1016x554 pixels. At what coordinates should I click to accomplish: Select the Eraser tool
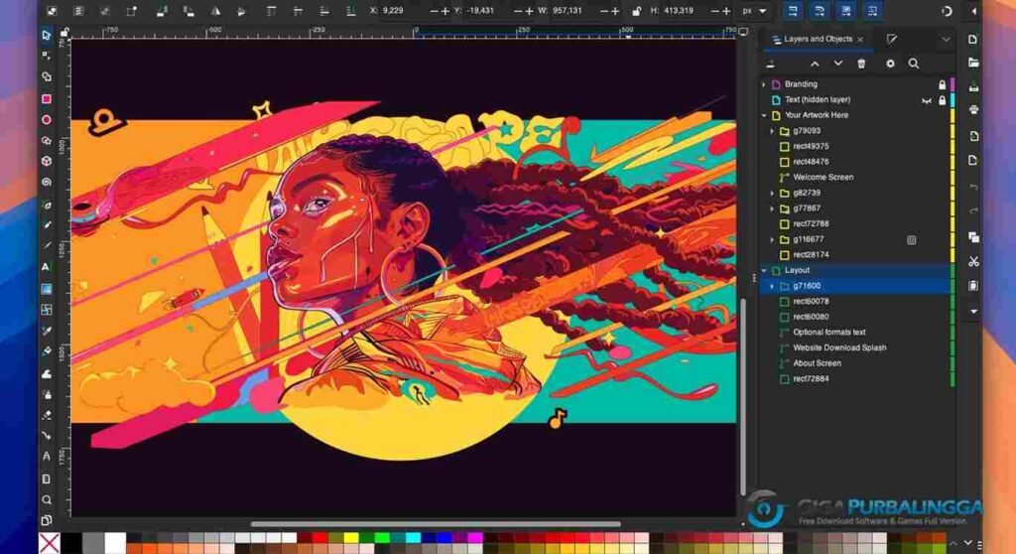[x=46, y=415]
